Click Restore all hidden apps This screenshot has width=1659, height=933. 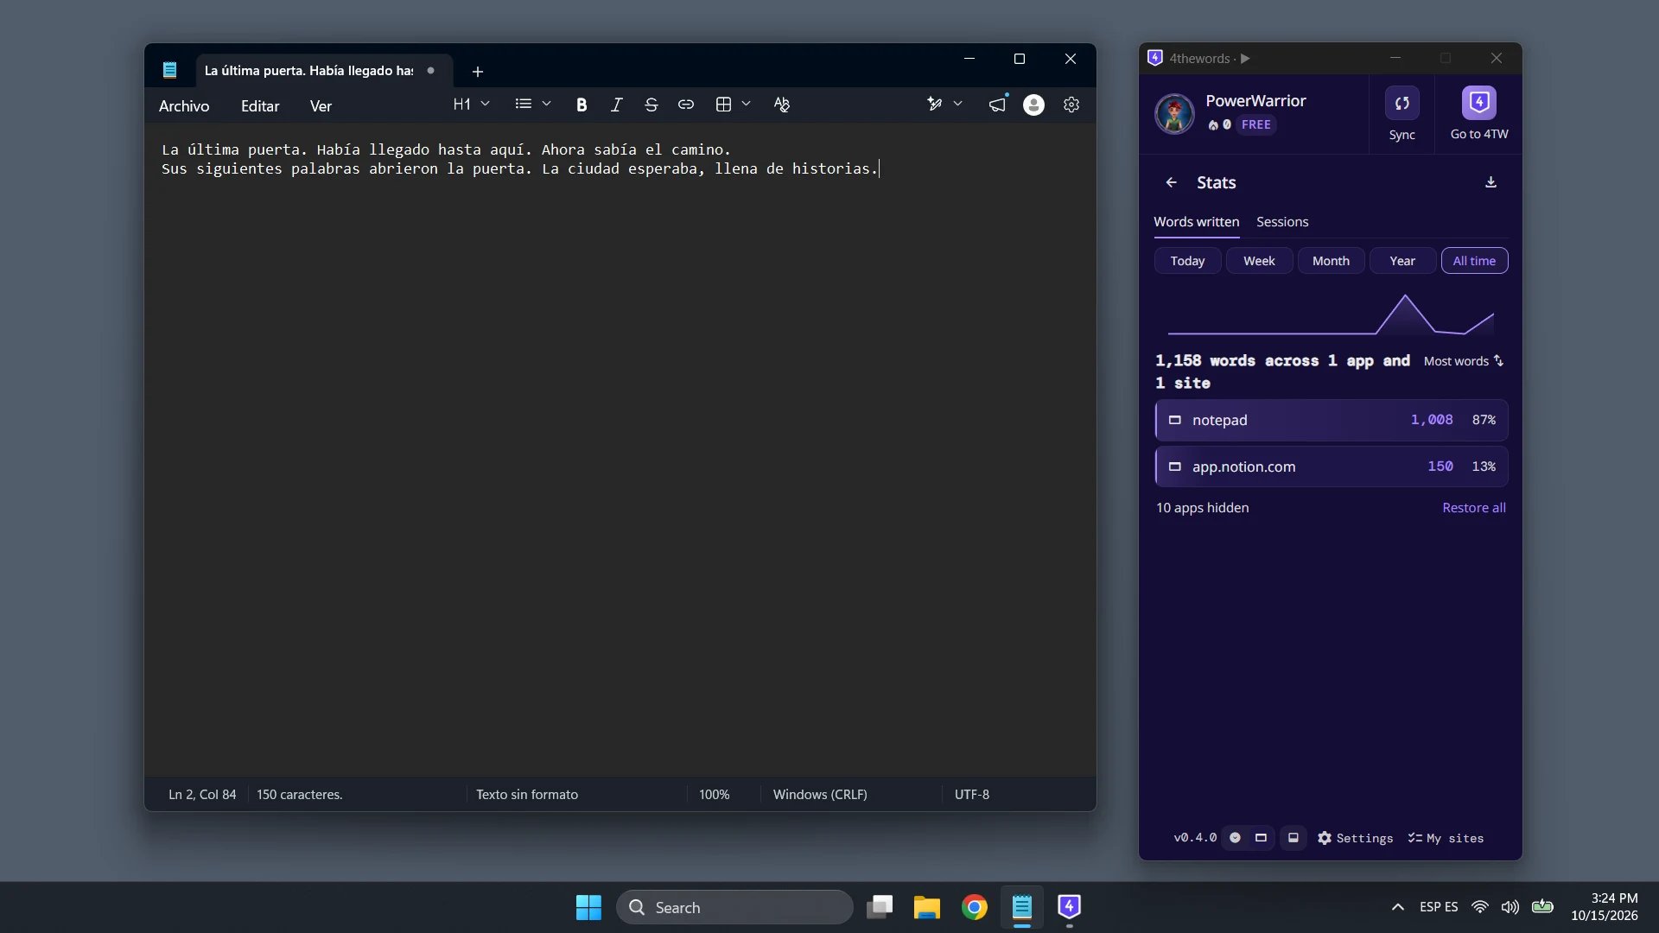pos(1474,508)
